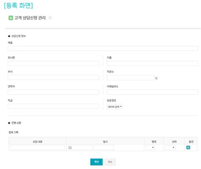
Task: Focus the 상담 내용 field in table
Action: (x=37, y=147)
